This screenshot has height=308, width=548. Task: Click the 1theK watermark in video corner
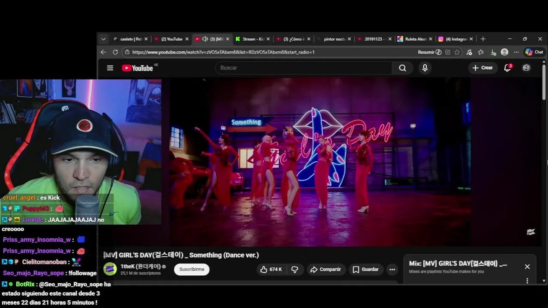[531, 232]
